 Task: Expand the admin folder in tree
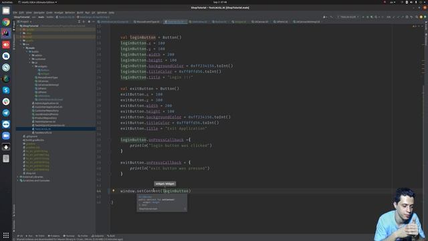click(29, 55)
